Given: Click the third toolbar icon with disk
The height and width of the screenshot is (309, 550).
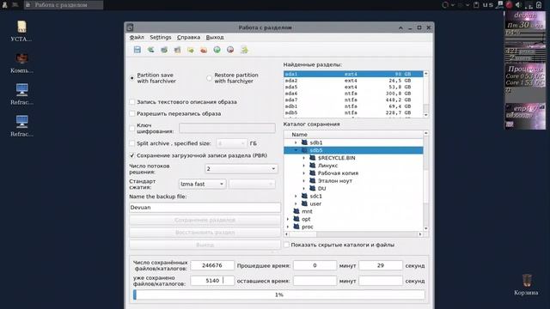Looking at the screenshot, I should coord(164,50).
